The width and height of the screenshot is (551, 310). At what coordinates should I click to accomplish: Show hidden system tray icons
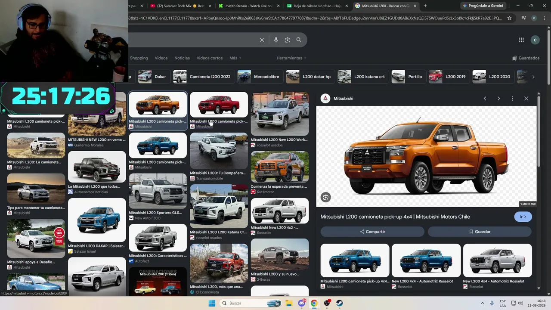click(483, 303)
